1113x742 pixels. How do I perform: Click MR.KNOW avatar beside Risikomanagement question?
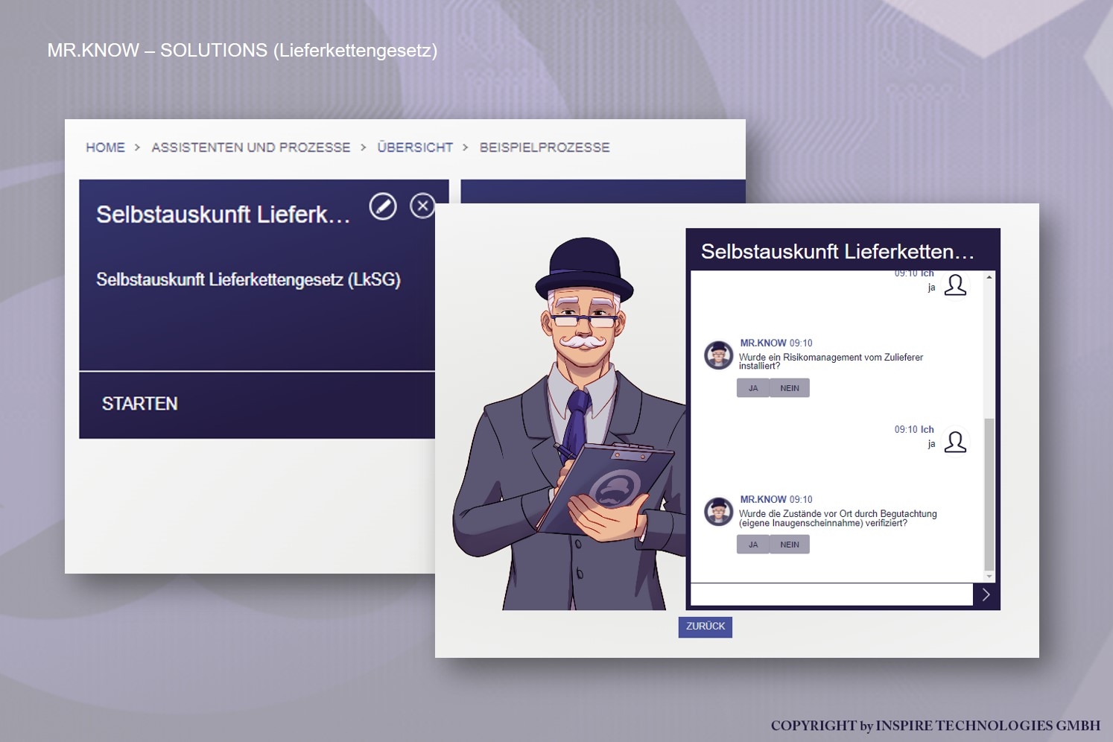(x=719, y=355)
